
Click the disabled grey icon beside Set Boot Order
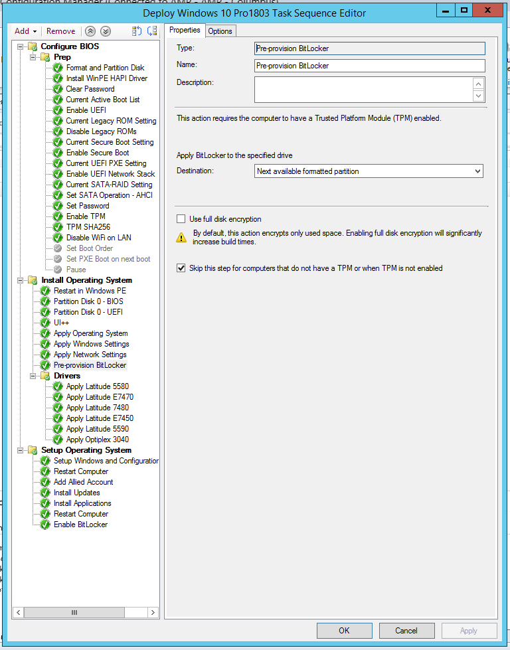(x=58, y=248)
